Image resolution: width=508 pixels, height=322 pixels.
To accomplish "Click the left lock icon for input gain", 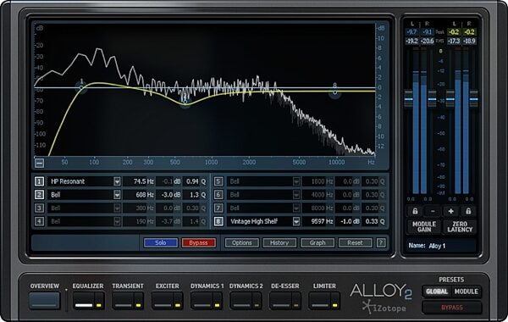I will point(415,212).
